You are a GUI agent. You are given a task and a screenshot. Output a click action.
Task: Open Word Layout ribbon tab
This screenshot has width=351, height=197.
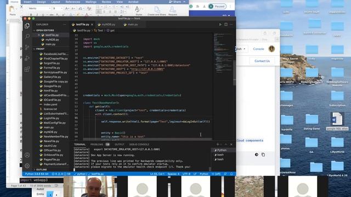point(55,2)
